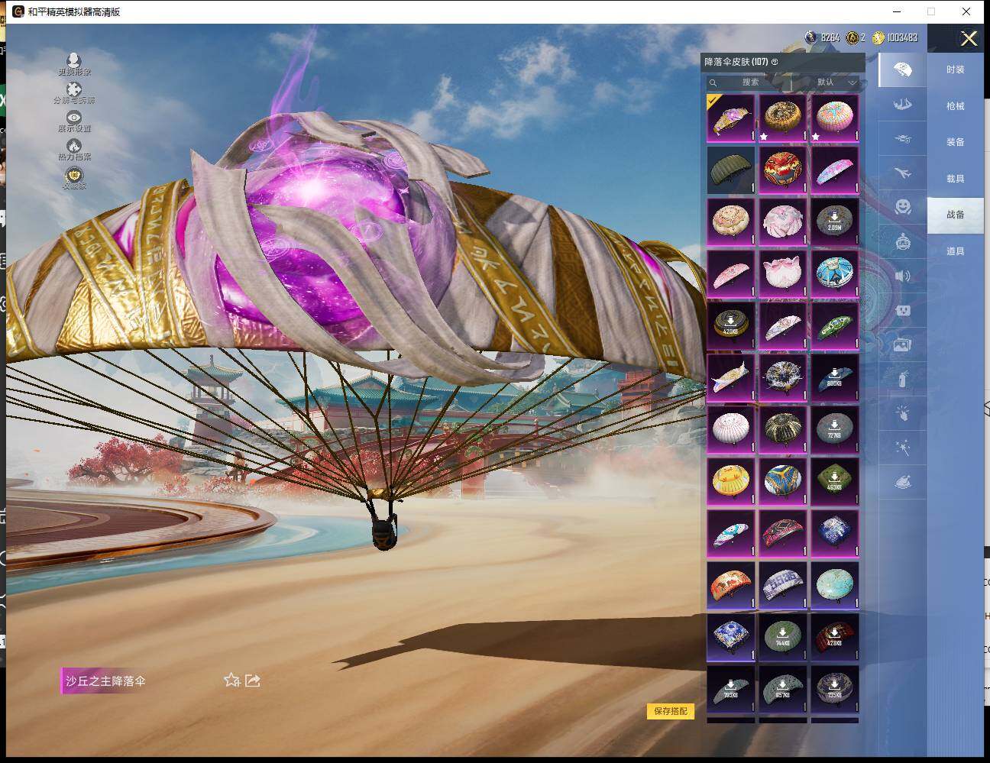Close the wardrobe with the gold X
The height and width of the screenshot is (763, 990).
[969, 38]
